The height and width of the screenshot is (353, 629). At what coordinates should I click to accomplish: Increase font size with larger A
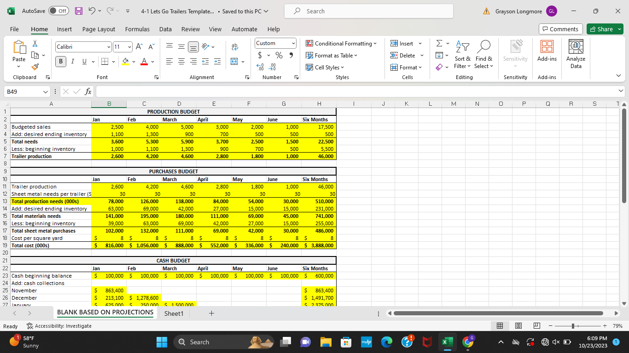tap(140, 46)
